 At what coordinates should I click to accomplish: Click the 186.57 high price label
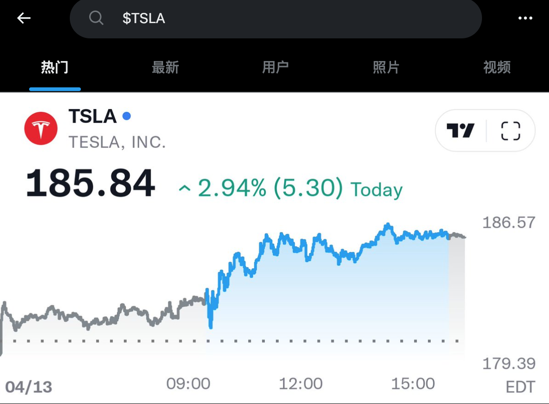click(x=509, y=222)
